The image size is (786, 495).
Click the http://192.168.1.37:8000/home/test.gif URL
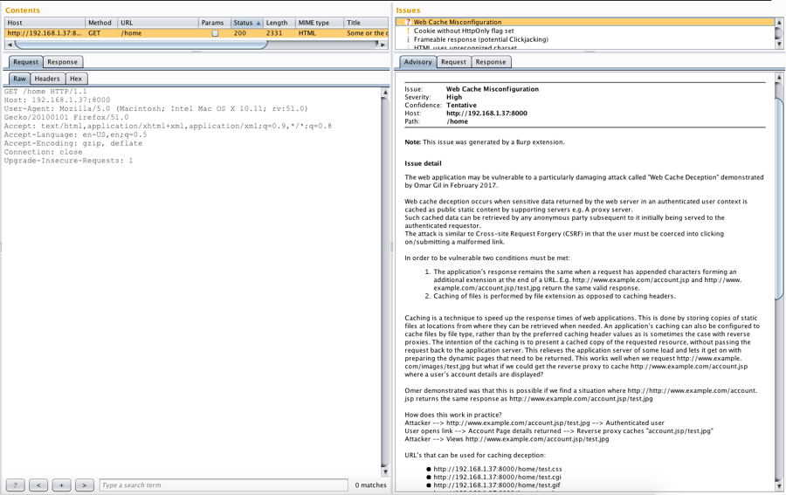(497, 485)
